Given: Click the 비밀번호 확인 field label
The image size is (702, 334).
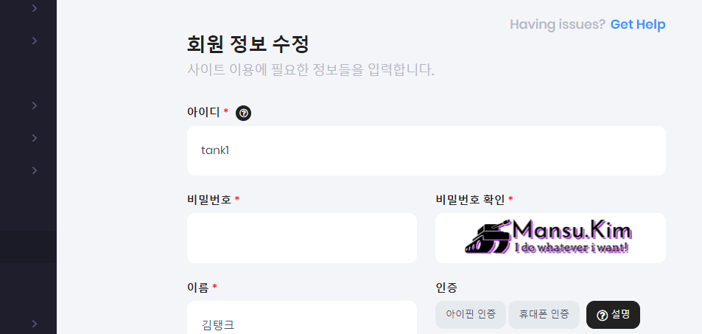Looking at the screenshot, I should point(470,200).
